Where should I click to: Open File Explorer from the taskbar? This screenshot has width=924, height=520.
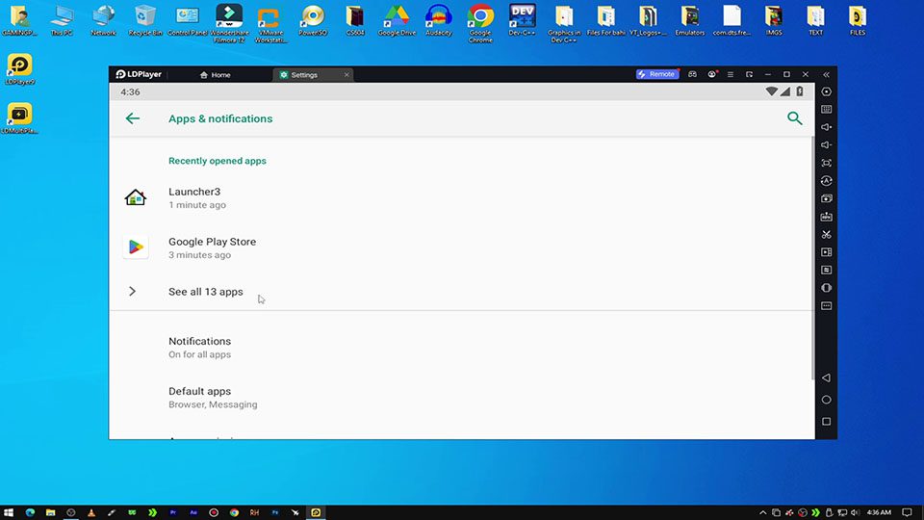[x=51, y=512]
